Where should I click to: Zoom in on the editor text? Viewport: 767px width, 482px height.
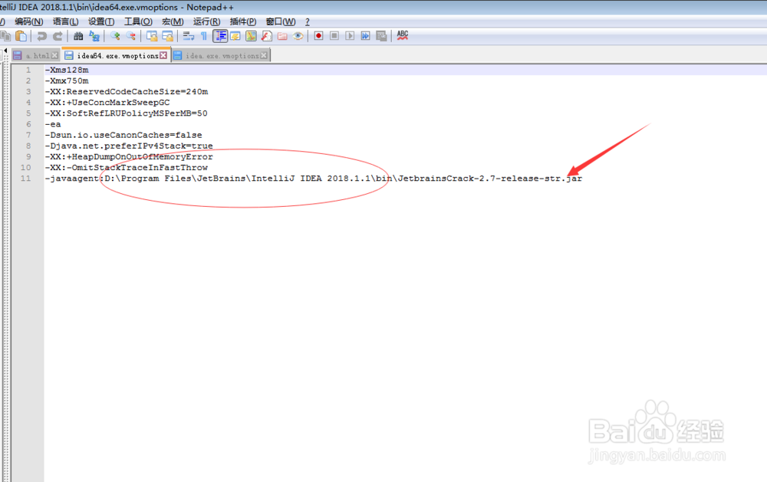coord(115,36)
